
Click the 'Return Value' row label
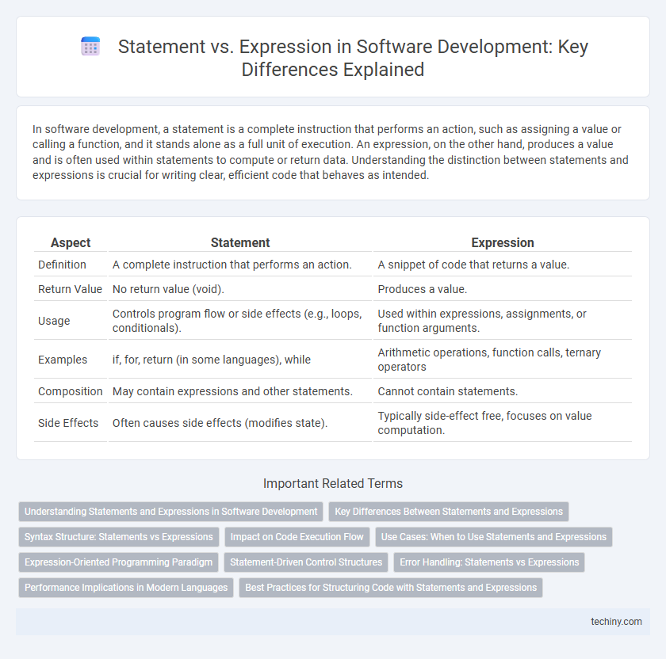click(x=70, y=289)
